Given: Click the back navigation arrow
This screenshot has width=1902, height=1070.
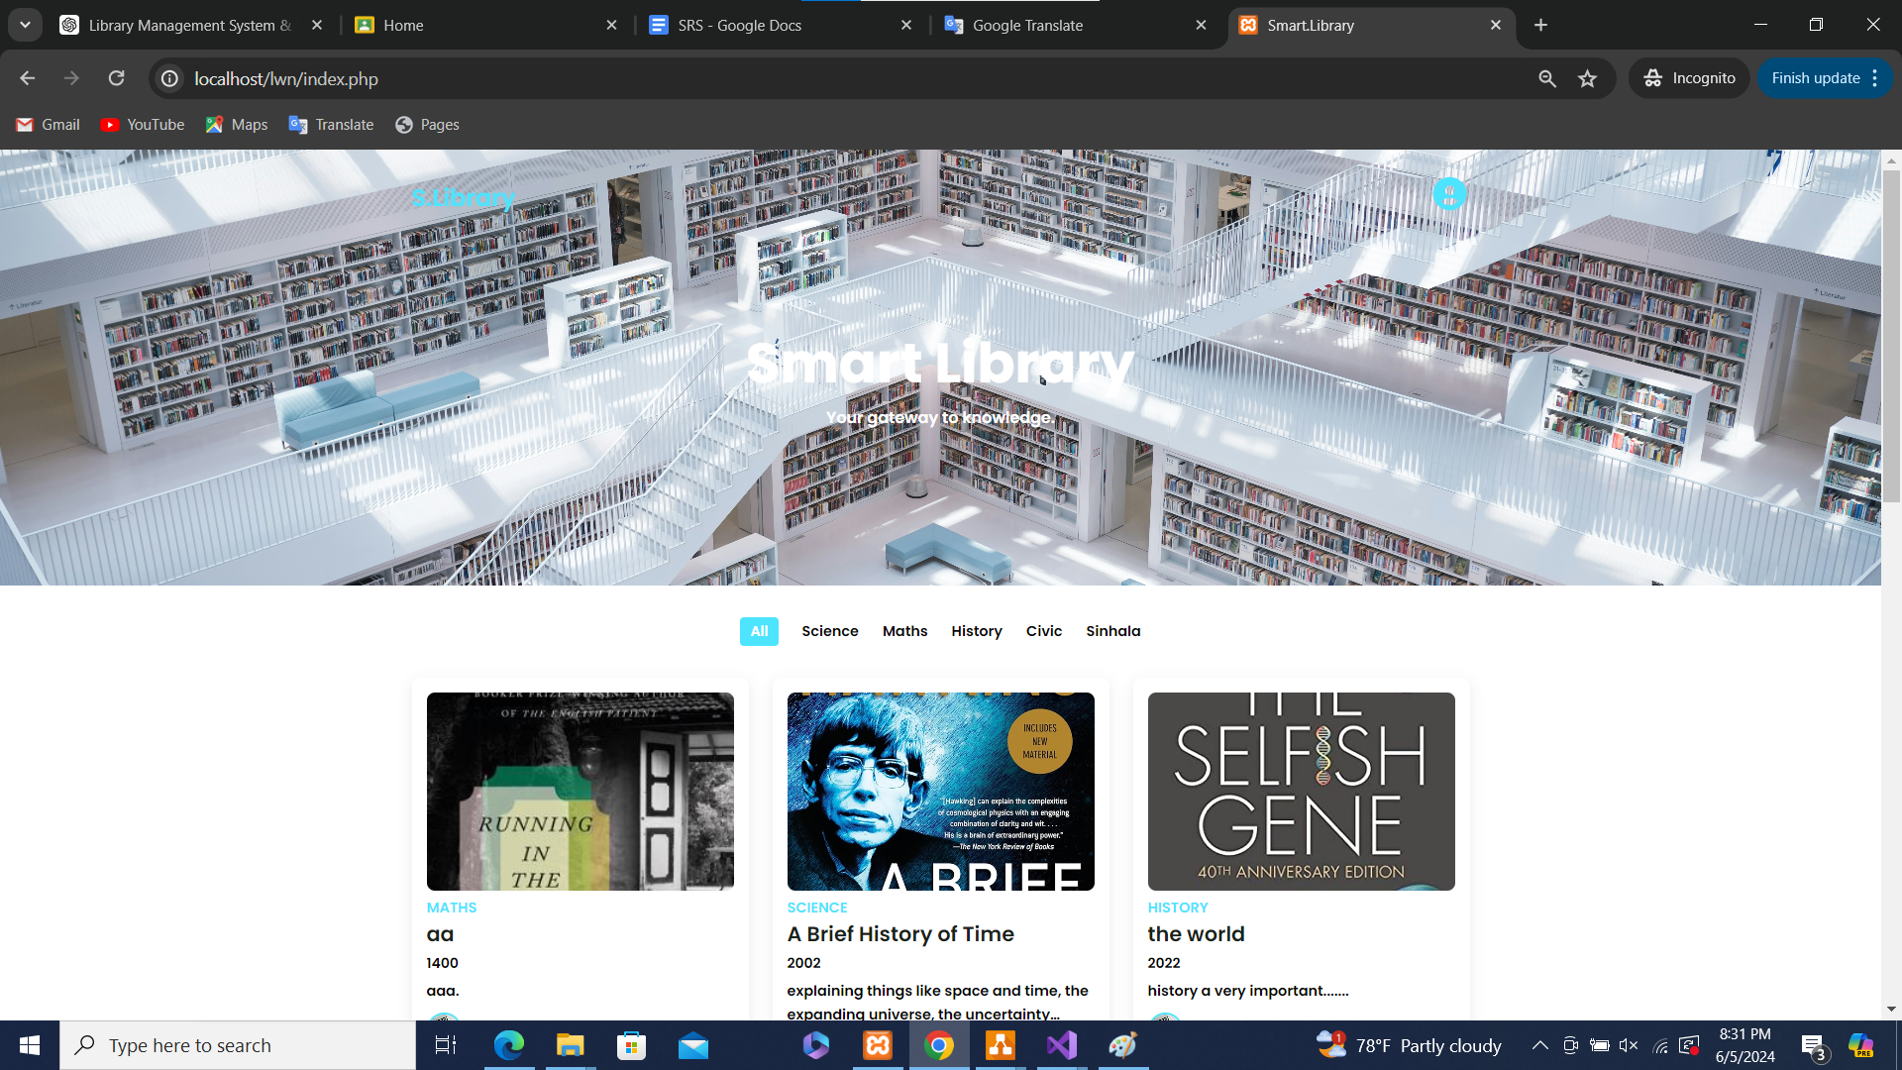Looking at the screenshot, I should click(27, 78).
